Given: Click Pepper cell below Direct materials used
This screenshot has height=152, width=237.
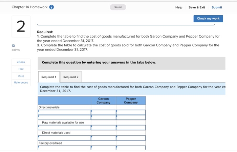Looking at the screenshot, I should tap(131, 138).
